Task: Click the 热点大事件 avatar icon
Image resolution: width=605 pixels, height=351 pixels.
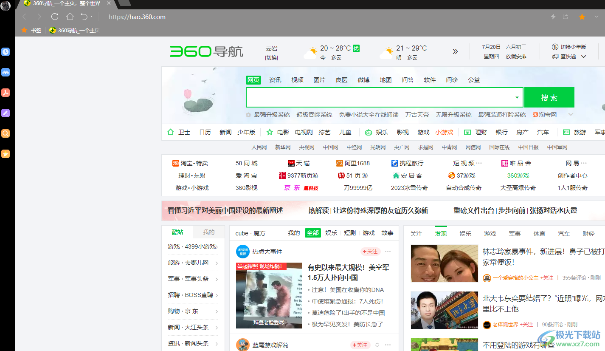Action: (242, 252)
